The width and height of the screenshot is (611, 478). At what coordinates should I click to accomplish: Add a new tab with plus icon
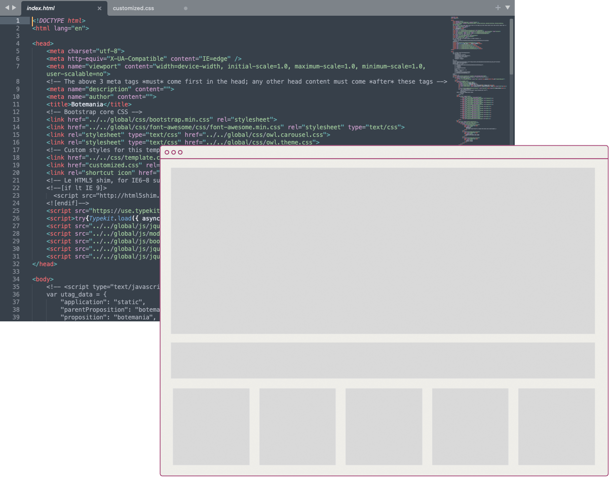[498, 8]
